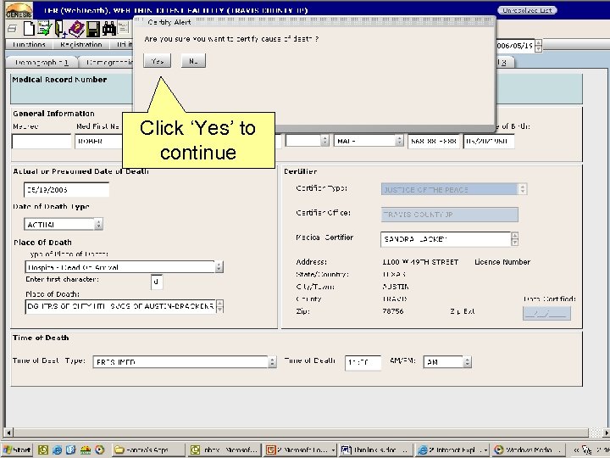Click the document list icon beside binoculars
Image resolution: width=610 pixels, height=458 pixels.
(124, 28)
